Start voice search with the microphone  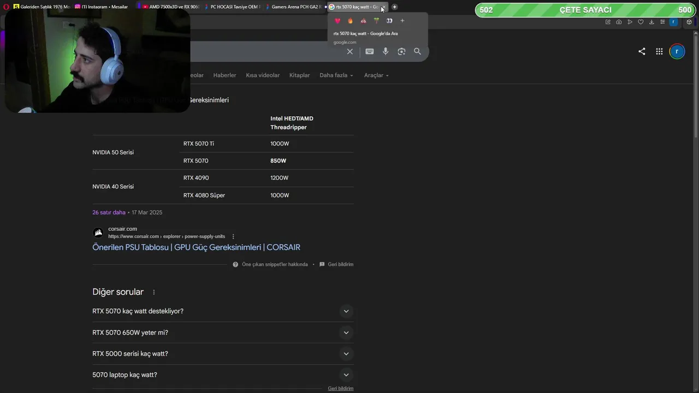pyautogui.click(x=386, y=51)
